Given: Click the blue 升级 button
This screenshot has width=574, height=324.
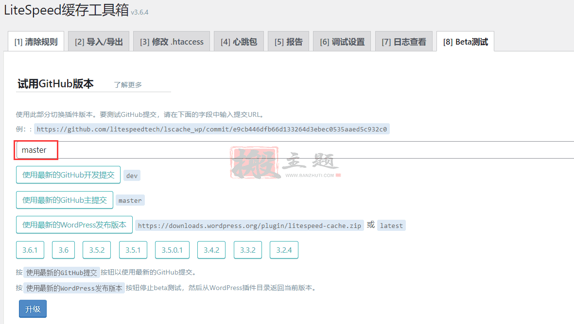Looking at the screenshot, I should coord(33,308).
